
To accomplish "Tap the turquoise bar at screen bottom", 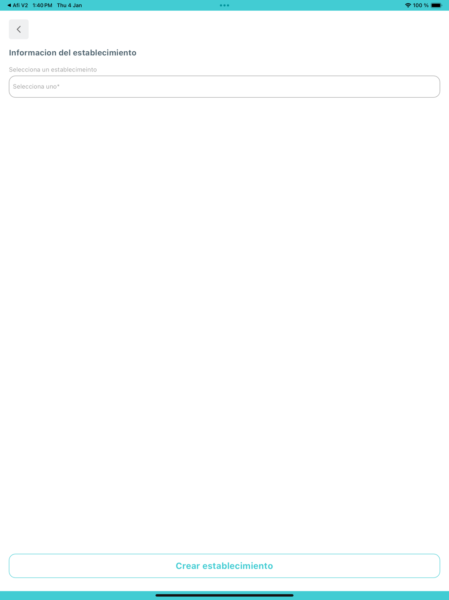I will [x=224, y=596].
